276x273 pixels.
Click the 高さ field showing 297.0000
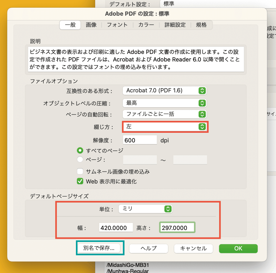coord(177,228)
